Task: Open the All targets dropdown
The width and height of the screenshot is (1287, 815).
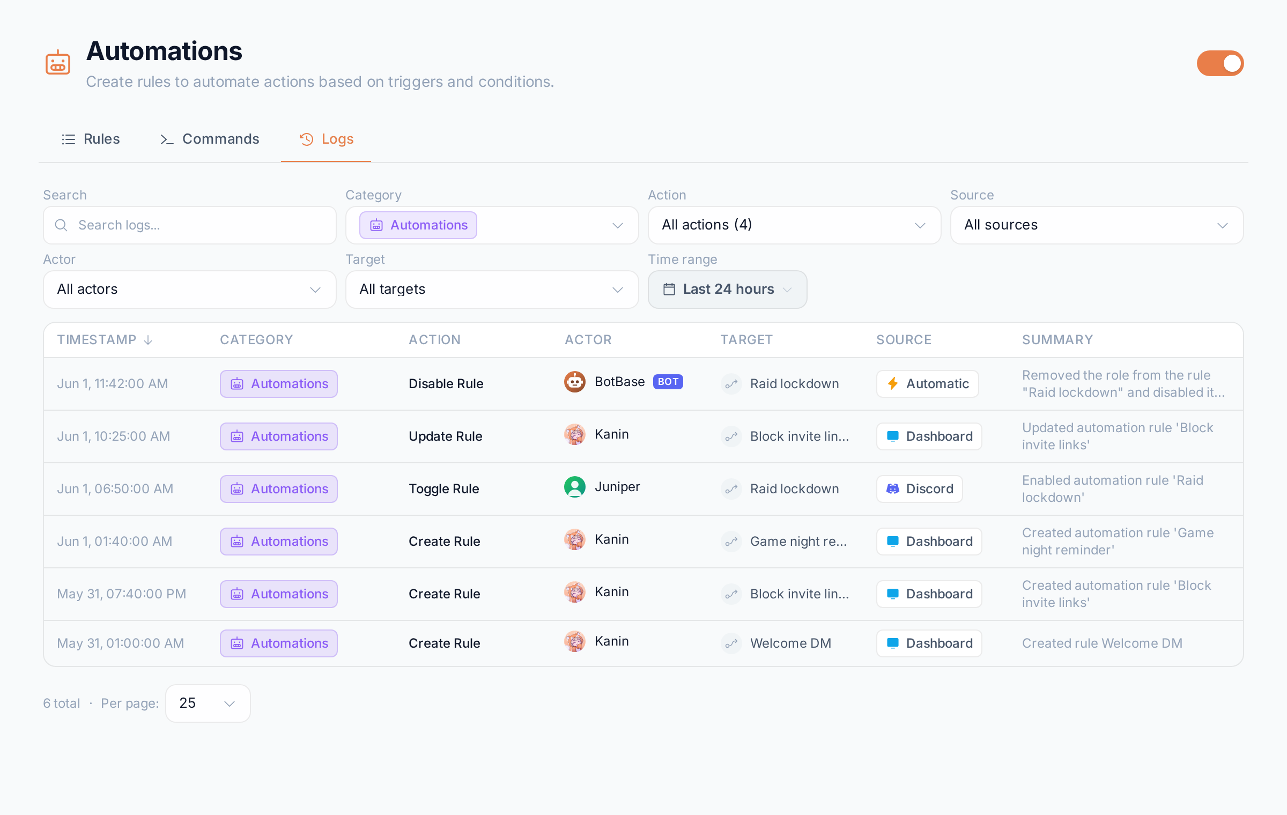Action: click(x=492, y=290)
